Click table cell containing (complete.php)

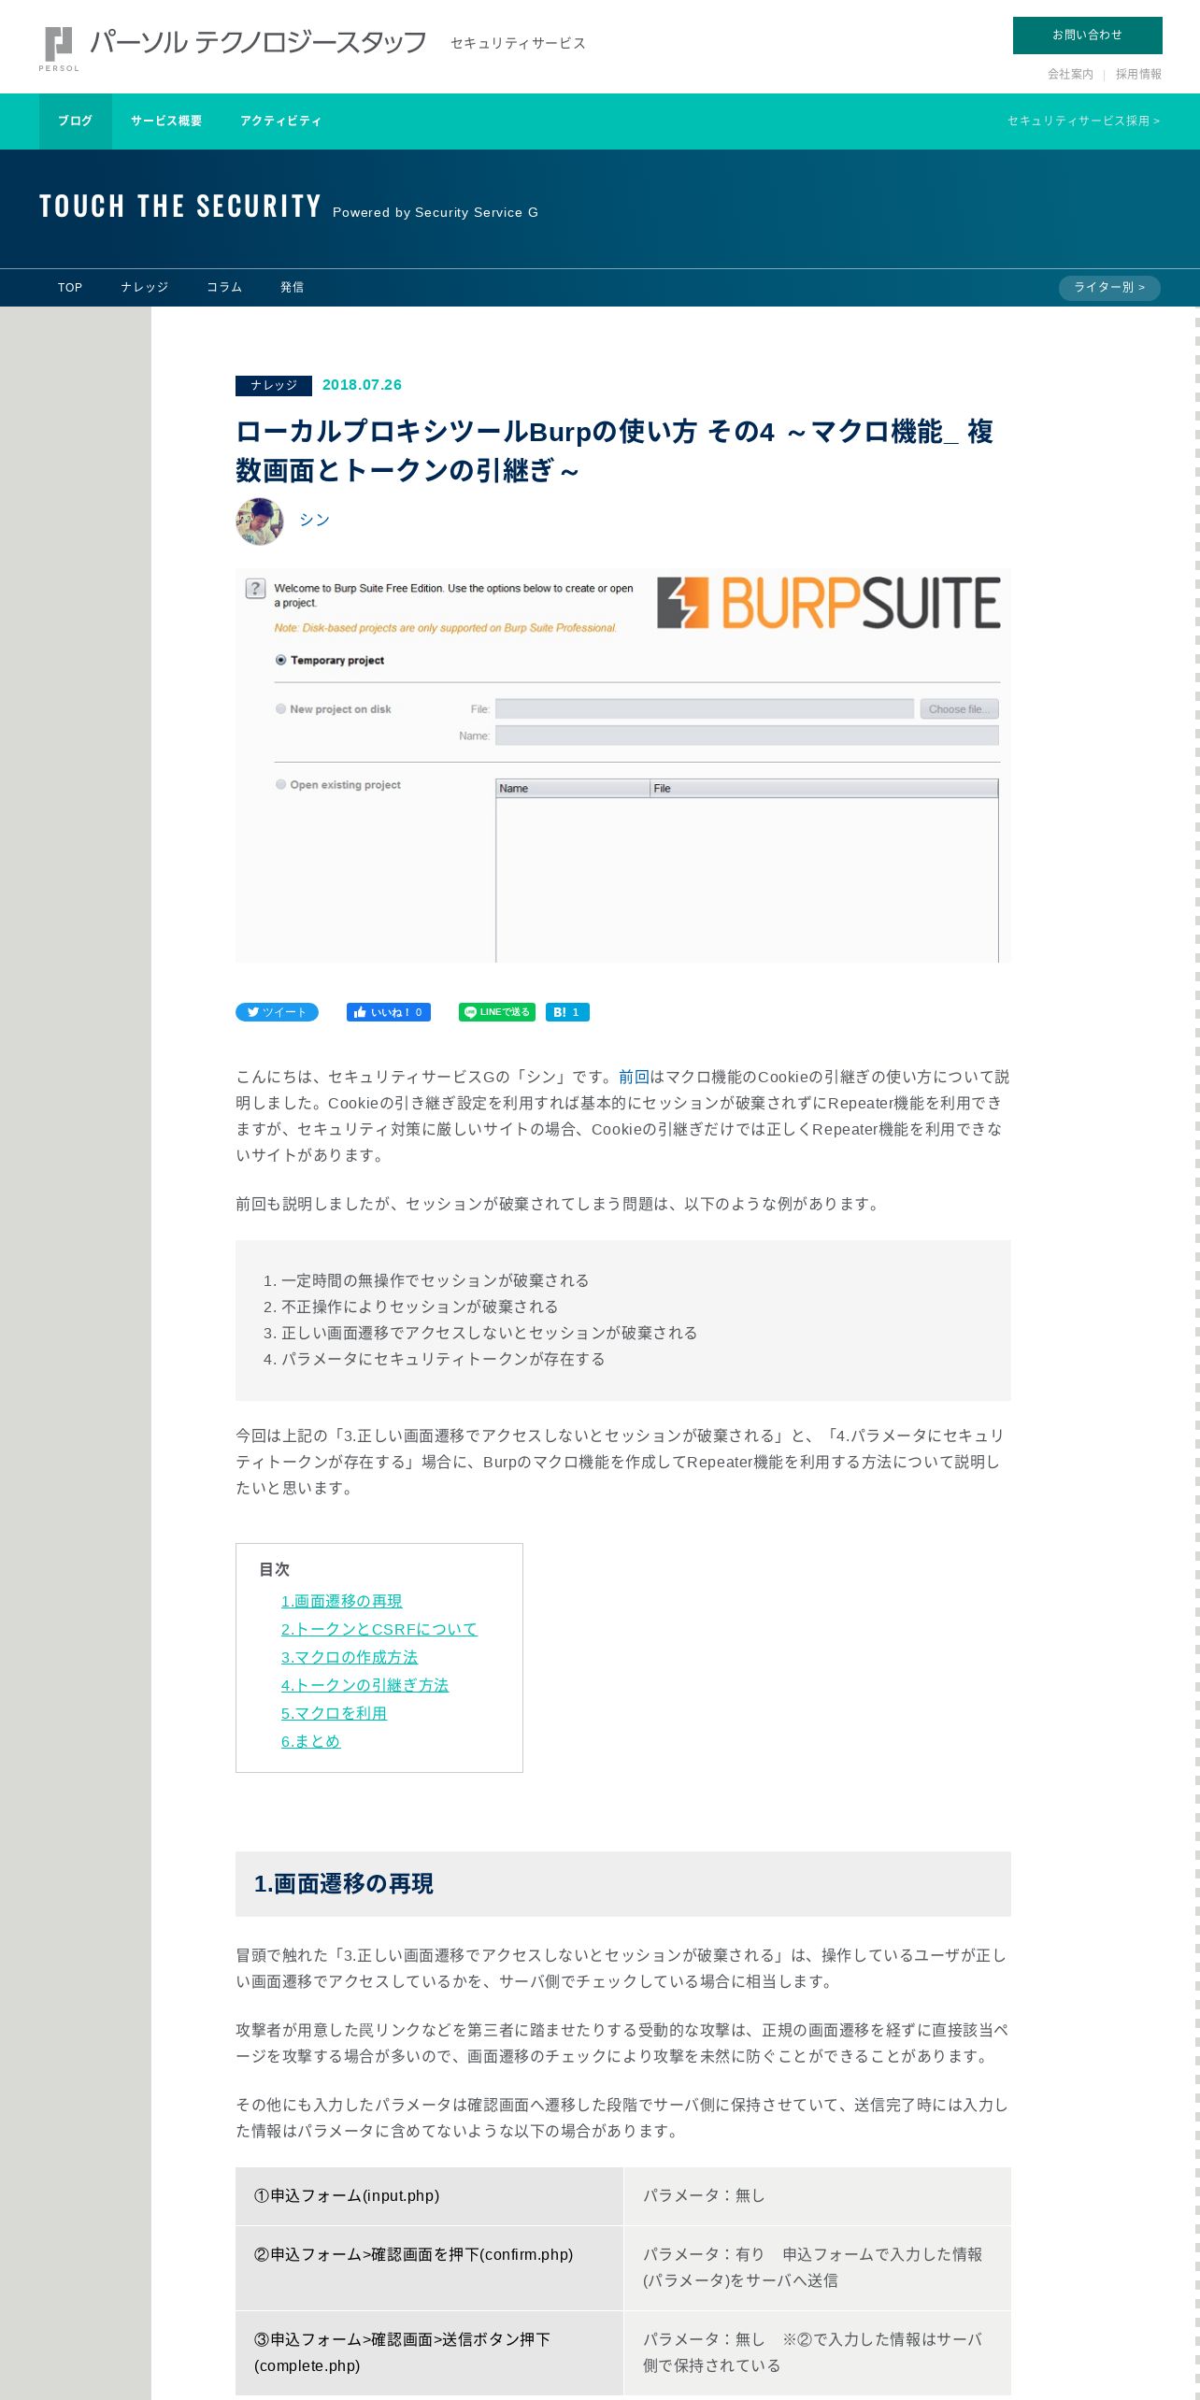[x=429, y=2353]
